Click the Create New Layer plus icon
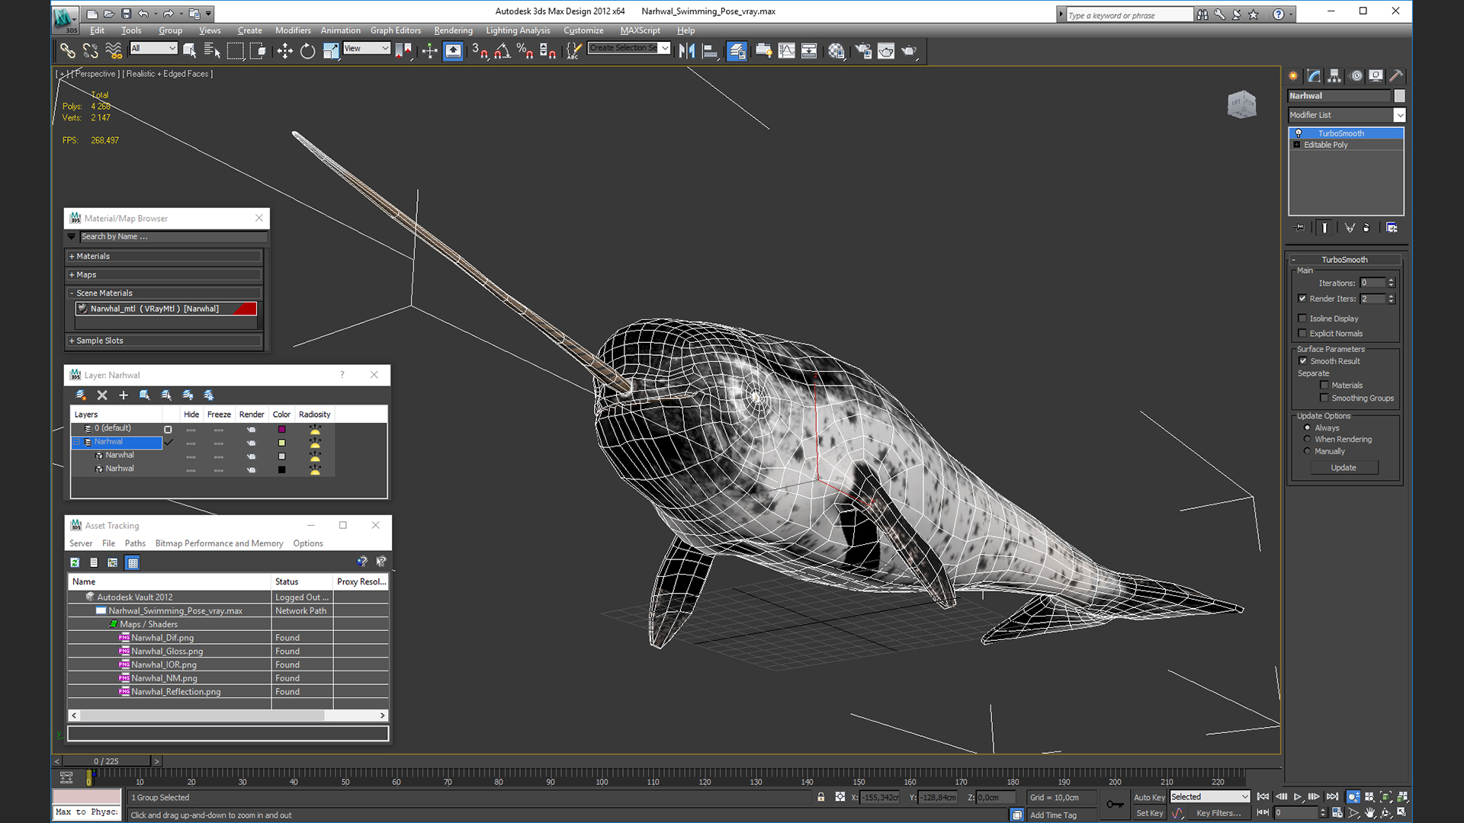1464x823 pixels. click(124, 395)
